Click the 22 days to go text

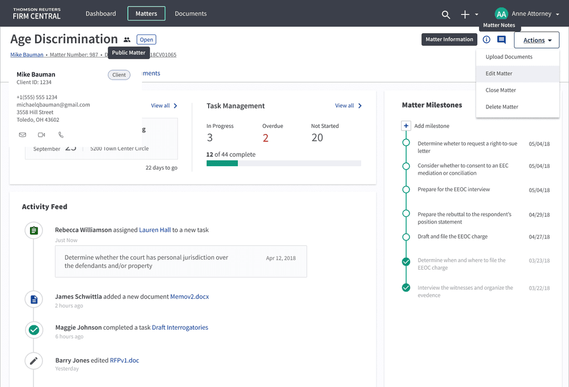pos(162,168)
